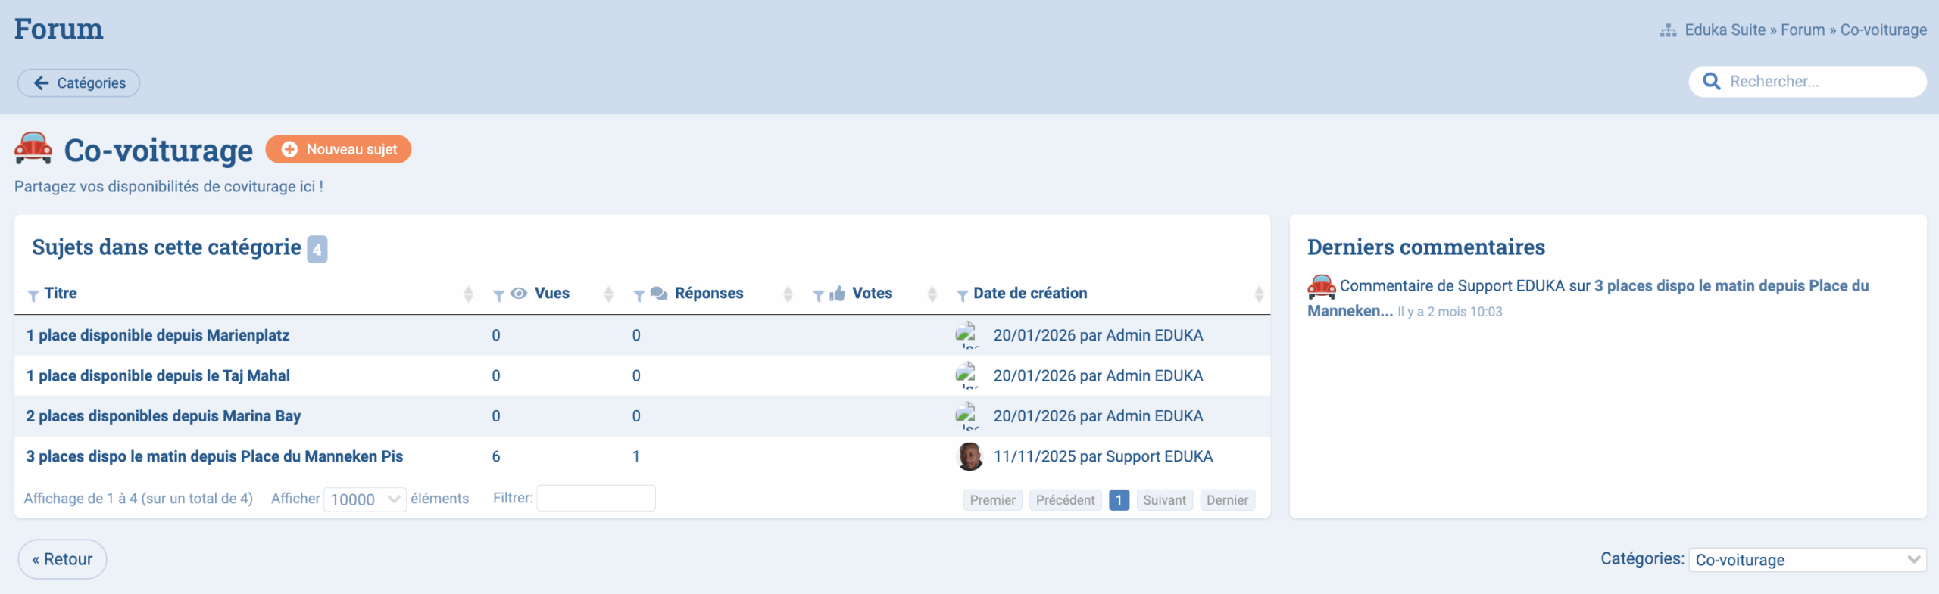The width and height of the screenshot is (1939, 594).
Task: Click the red car icon beside Co-voiturage
Action: point(33,148)
